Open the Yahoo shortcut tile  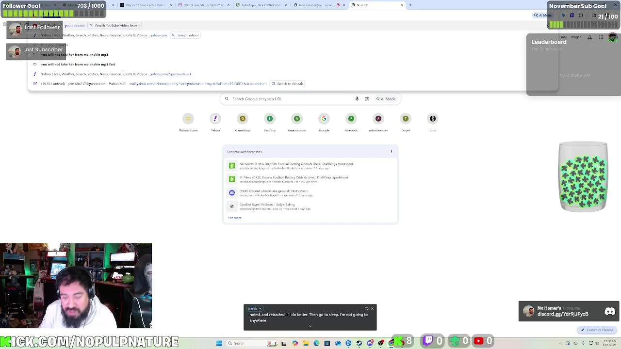pos(215,122)
